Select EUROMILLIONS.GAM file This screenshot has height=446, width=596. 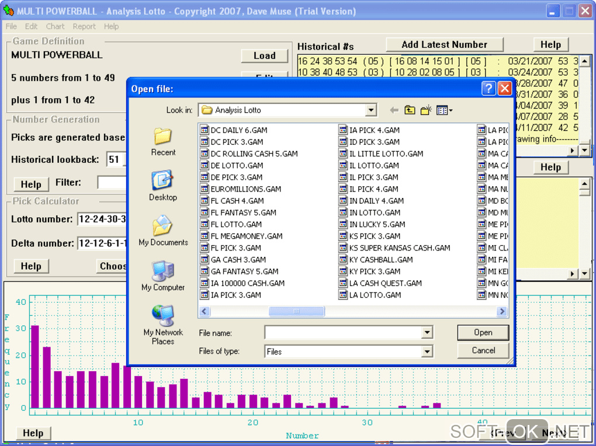point(245,189)
